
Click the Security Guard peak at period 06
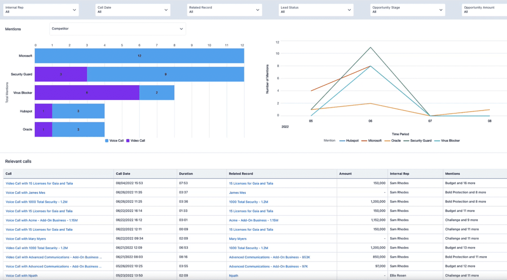click(x=370, y=48)
